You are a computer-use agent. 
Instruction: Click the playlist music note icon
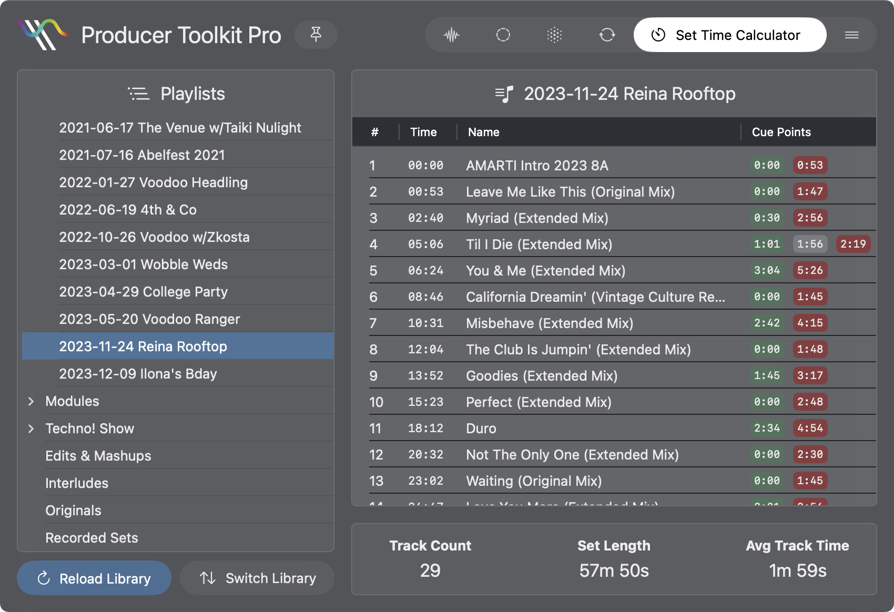tap(504, 94)
